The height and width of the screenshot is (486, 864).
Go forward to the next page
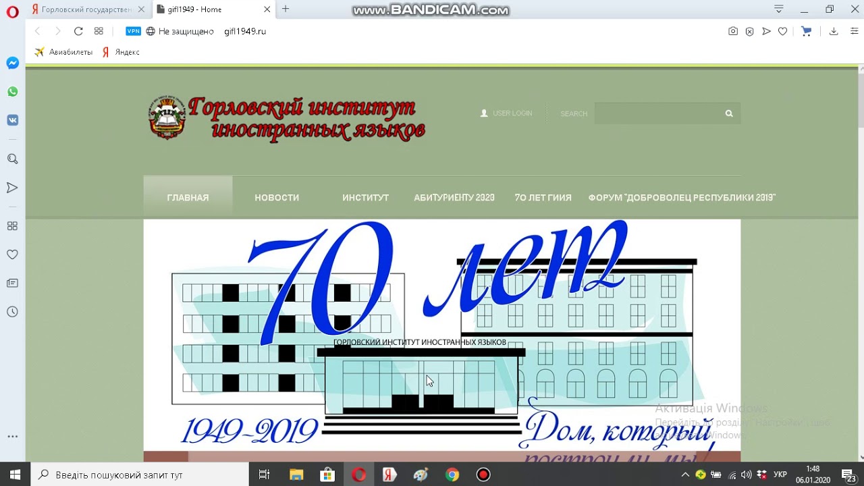coord(58,31)
